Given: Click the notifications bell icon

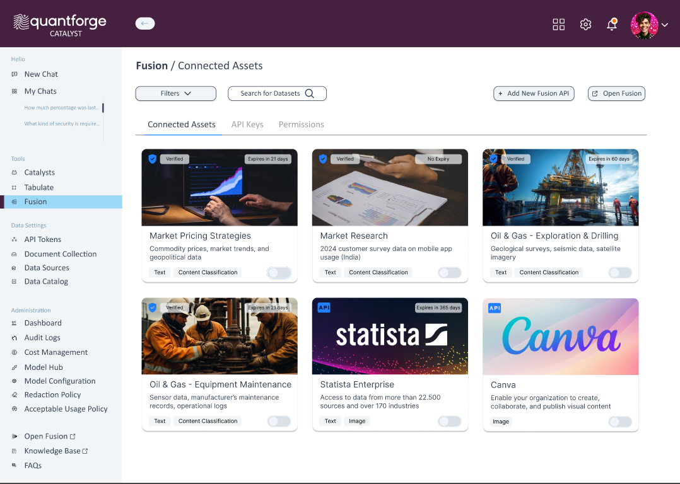Looking at the screenshot, I should coord(611,25).
